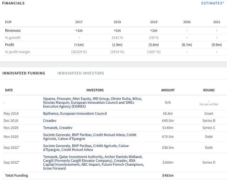The image size is (227, 182).
Task: Select the €140m amount cell
Action: pyautogui.click(x=168, y=128)
